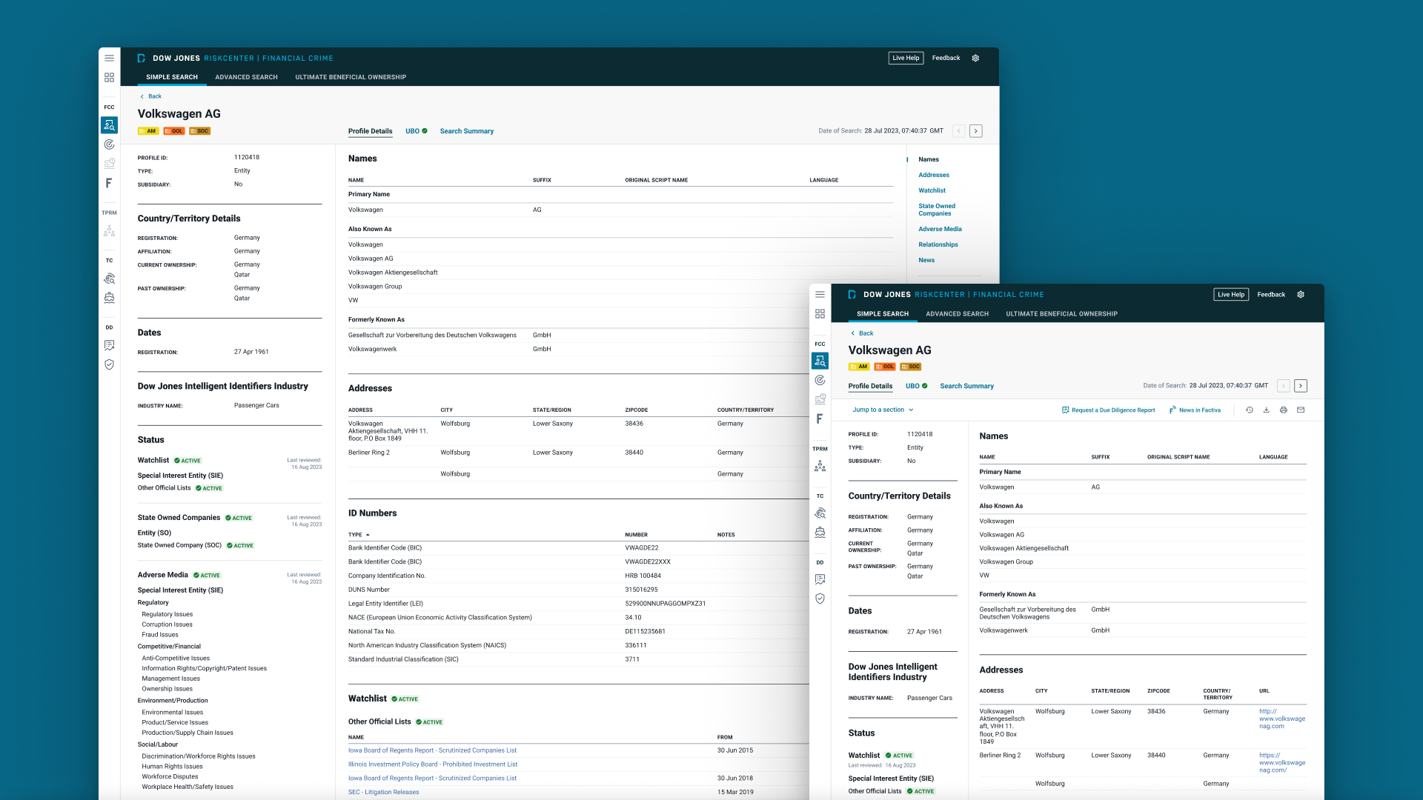Select the person search icon in front window sidebar
Image resolution: width=1423 pixels, height=800 pixels.
coord(820,361)
